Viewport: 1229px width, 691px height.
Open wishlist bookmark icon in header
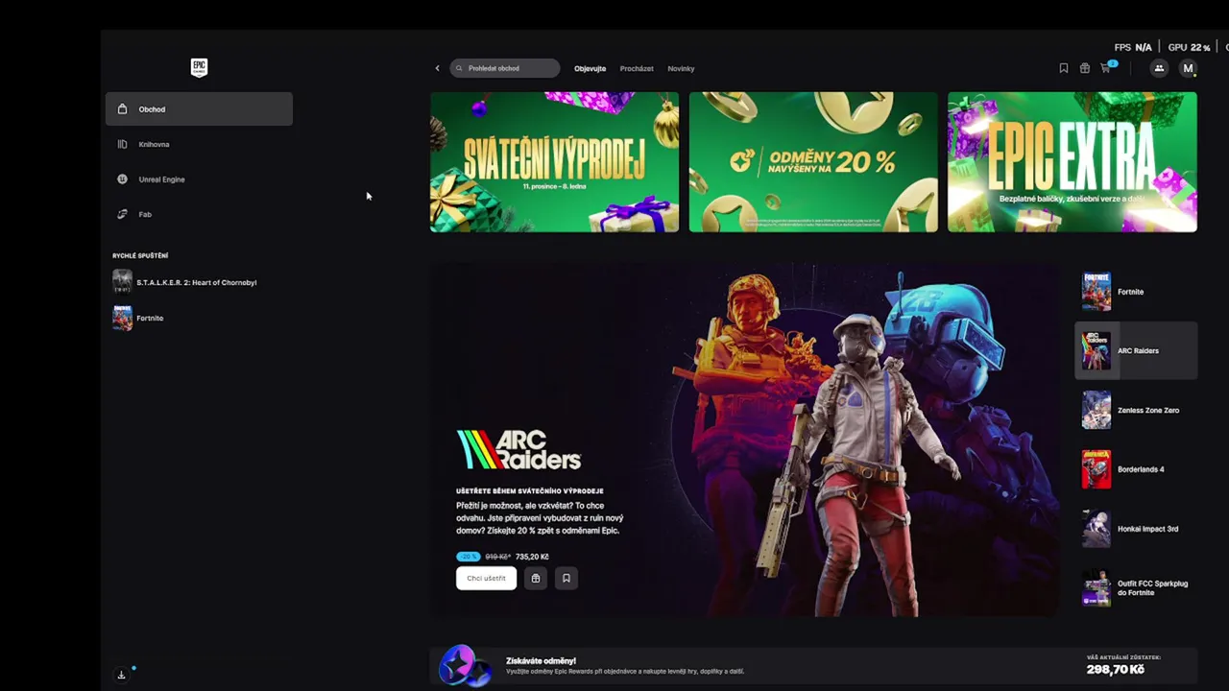point(1063,68)
